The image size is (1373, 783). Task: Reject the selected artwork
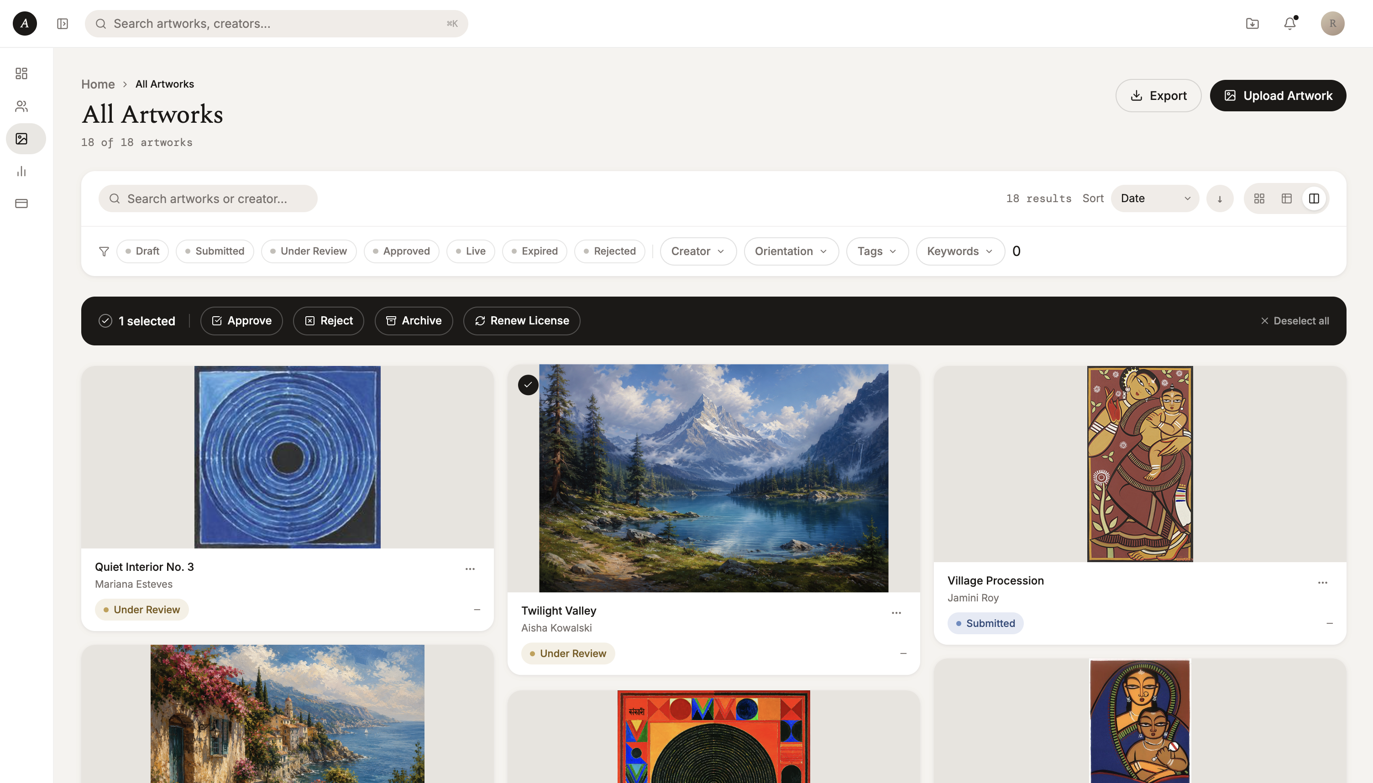coord(328,321)
